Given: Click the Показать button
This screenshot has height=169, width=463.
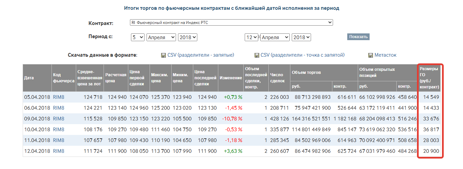Looking at the screenshot, I should [358, 37].
